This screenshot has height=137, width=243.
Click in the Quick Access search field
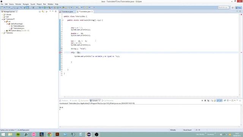(223, 8)
